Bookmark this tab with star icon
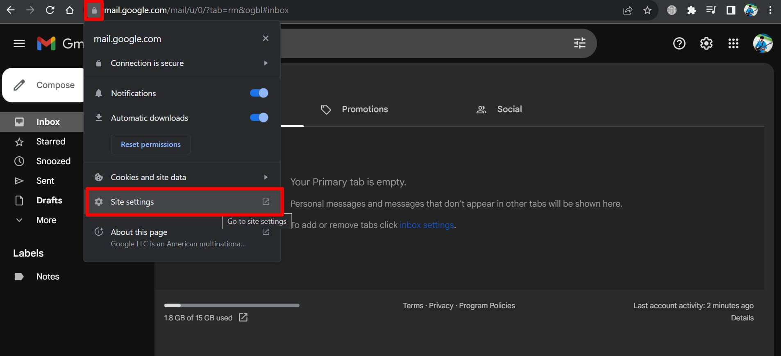 pyautogui.click(x=647, y=10)
